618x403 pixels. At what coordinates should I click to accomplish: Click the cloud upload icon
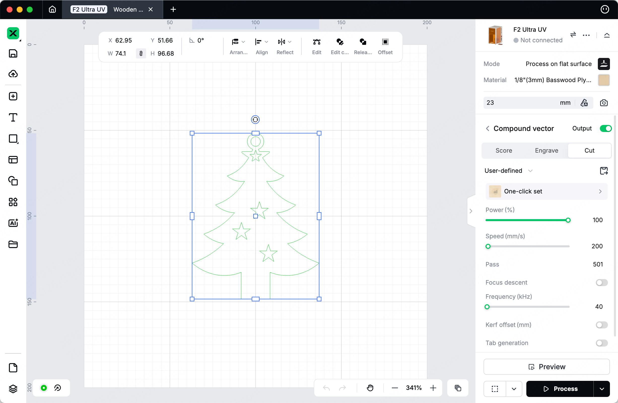(13, 74)
